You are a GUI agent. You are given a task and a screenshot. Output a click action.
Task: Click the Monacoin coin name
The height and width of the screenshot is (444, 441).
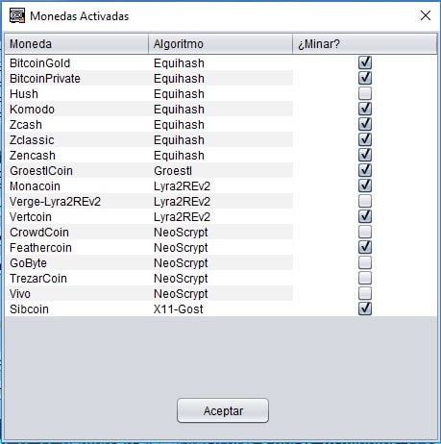coord(35,186)
